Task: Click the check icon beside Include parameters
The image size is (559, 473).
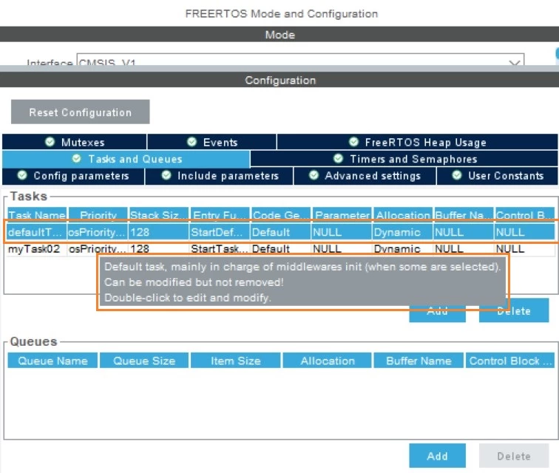Action: click(166, 175)
